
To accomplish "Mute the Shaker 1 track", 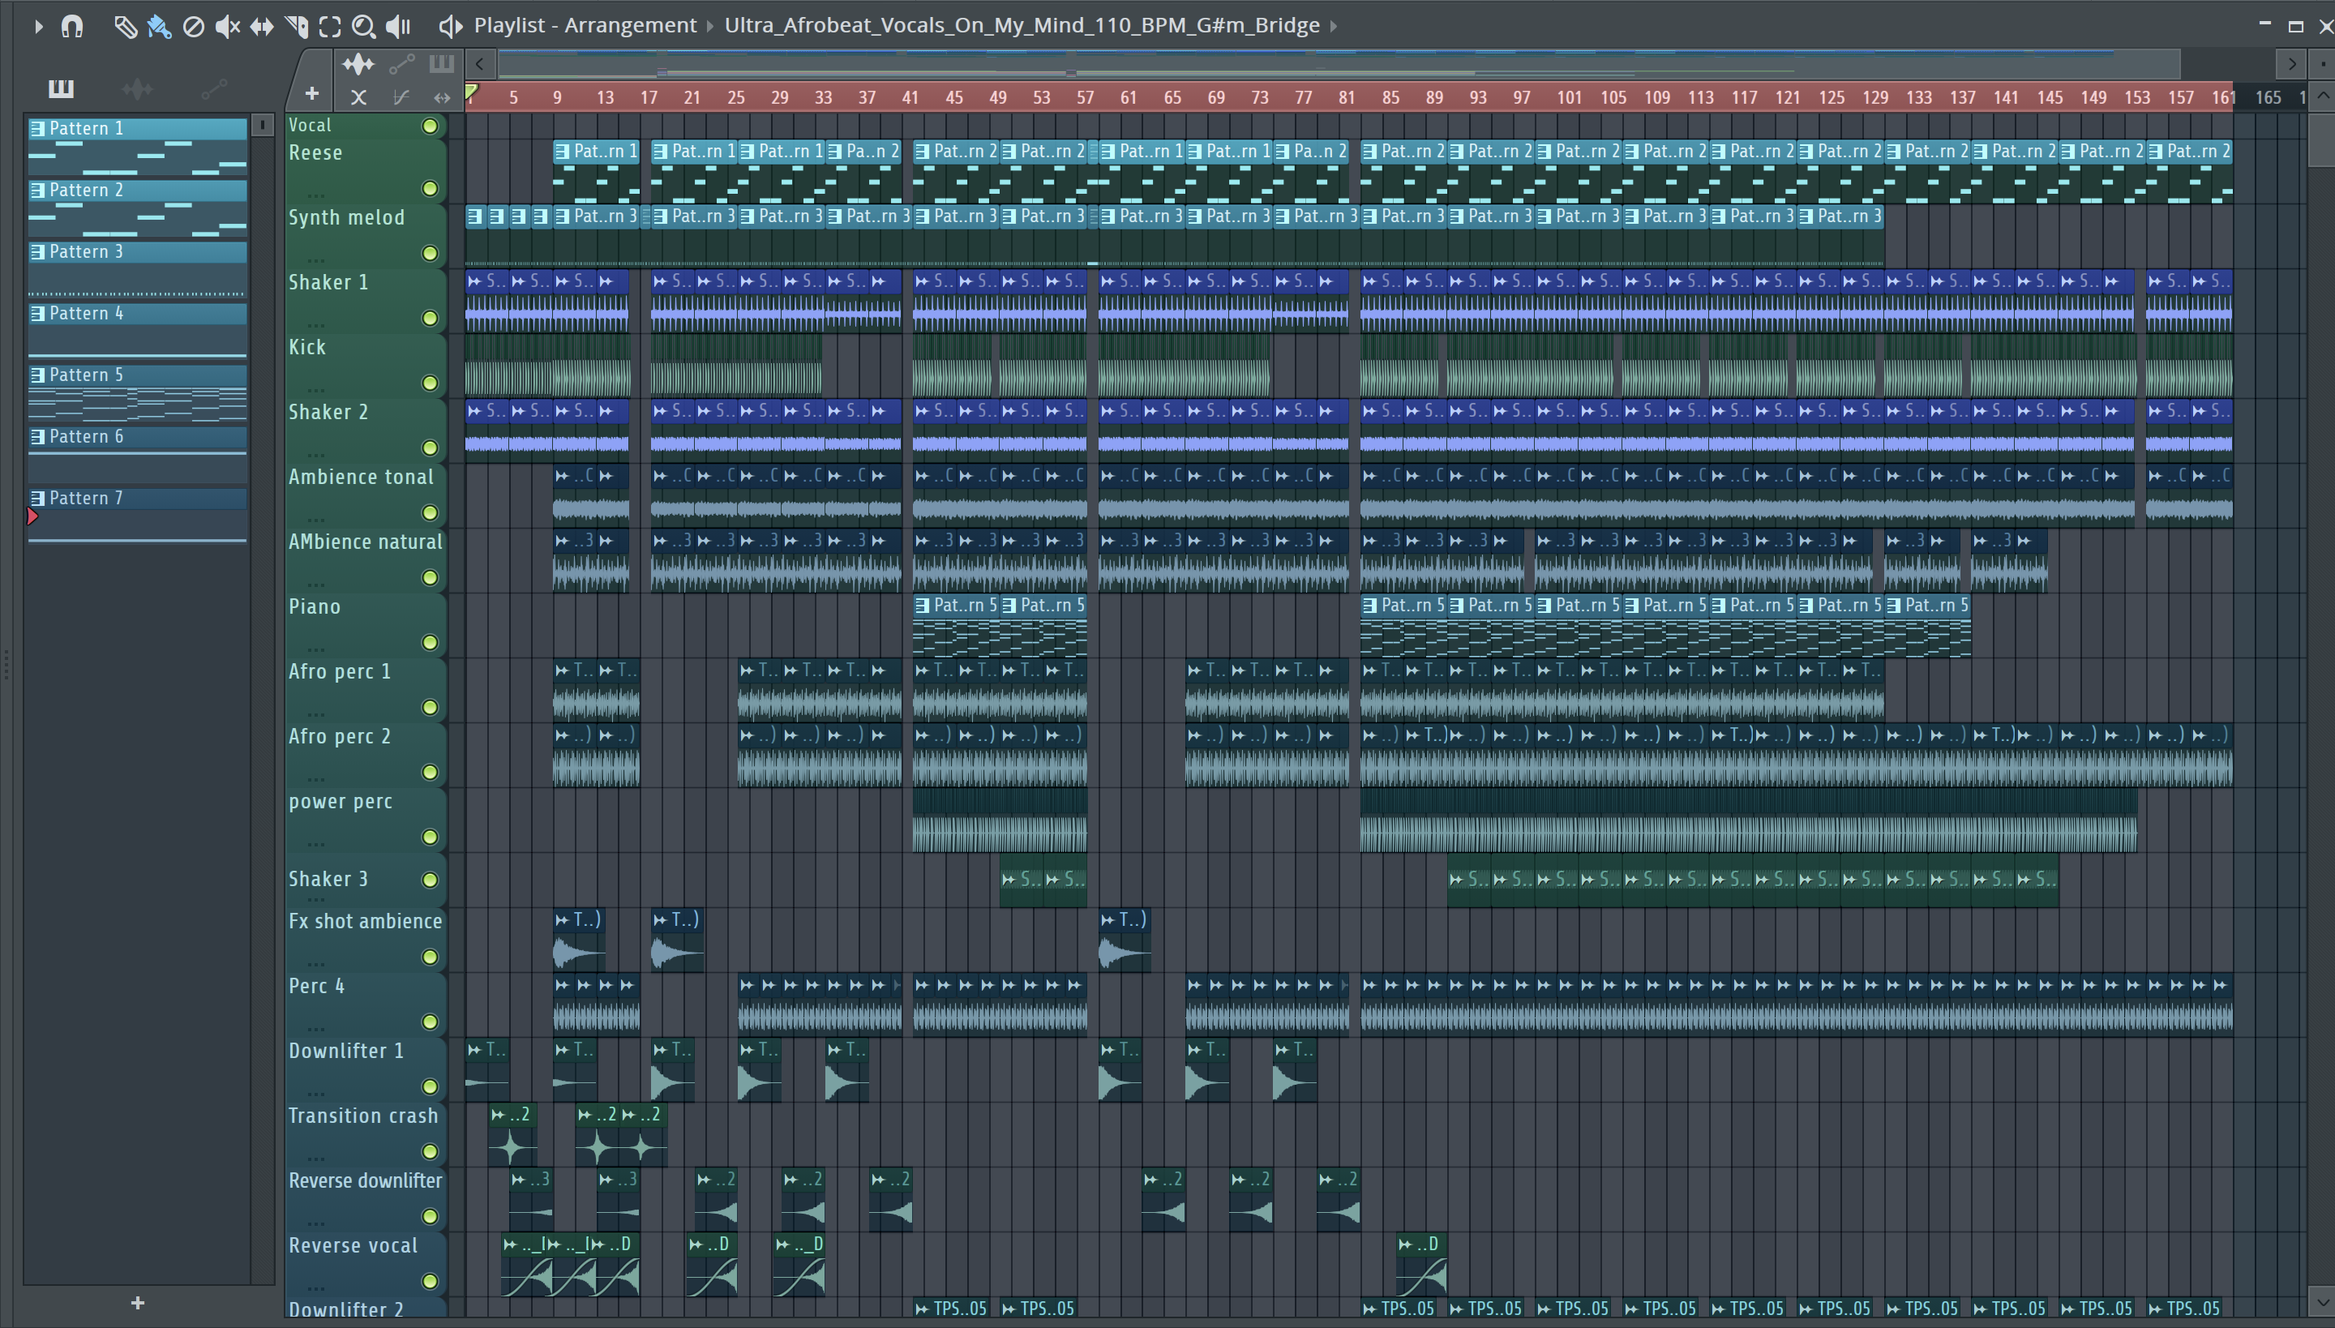I will [x=430, y=319].
